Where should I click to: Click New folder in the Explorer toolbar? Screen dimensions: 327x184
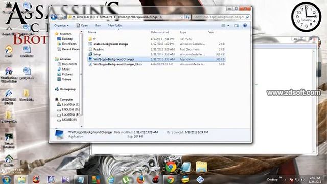click(115, 25)
